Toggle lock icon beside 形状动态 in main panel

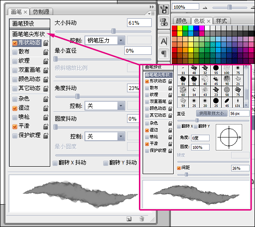pyautogui.click(x=46, y=43)
